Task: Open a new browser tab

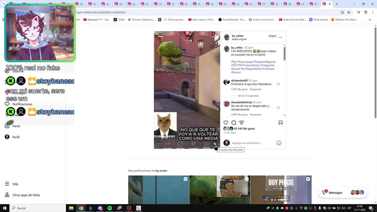Action: tap(337, 4)
